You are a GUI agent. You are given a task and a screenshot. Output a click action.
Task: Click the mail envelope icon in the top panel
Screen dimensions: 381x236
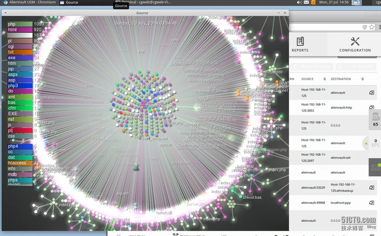pos(306,3)
